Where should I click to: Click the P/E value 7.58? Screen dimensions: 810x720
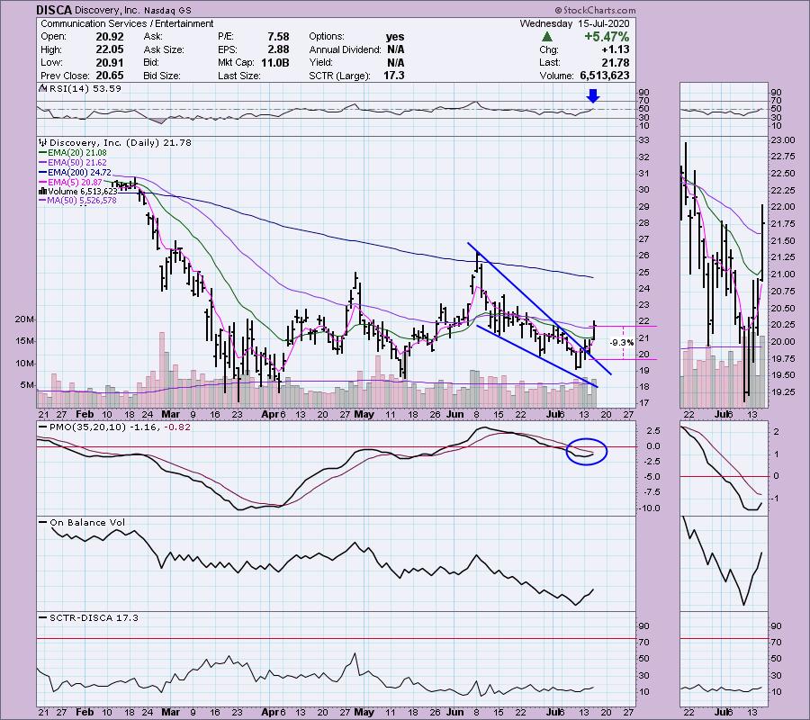(x=278, y=37)
